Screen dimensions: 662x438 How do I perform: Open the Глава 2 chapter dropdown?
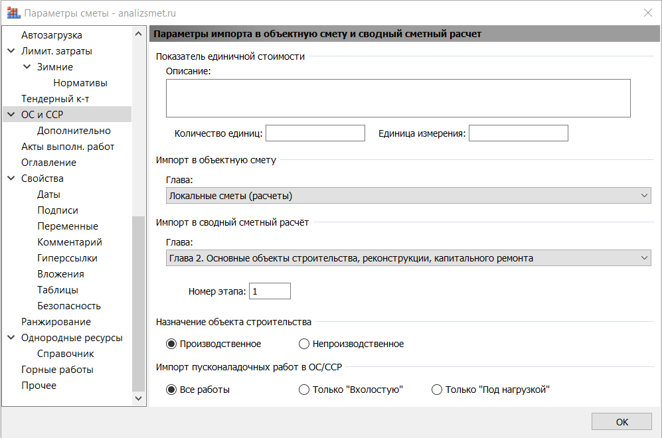[408, 258]
